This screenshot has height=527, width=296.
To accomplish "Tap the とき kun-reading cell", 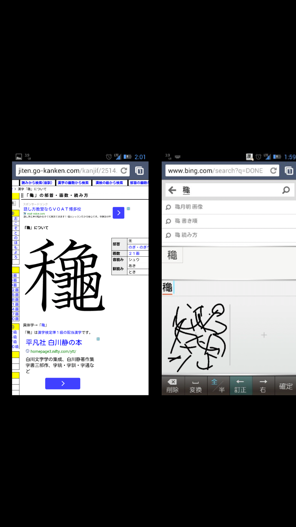I will [x=138, y=272].
